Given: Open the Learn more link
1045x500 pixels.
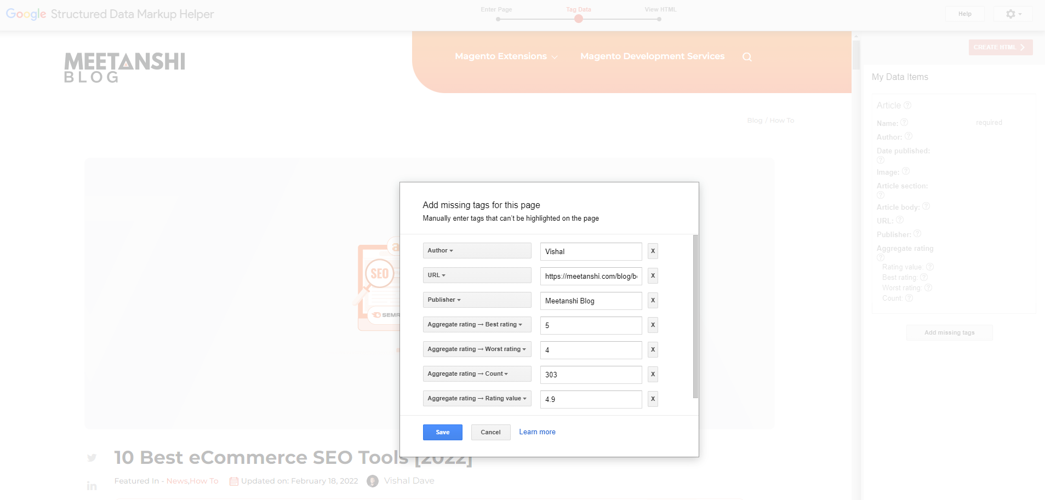Looking at the screenshot, I should [537, 432].
